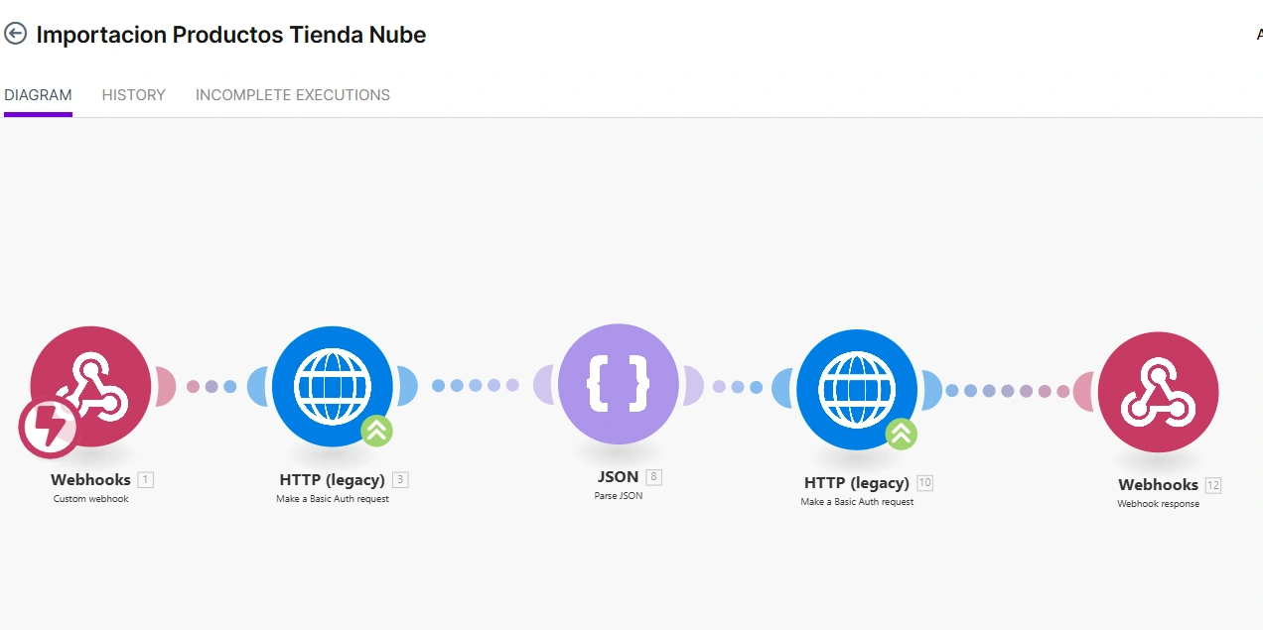This screenshot has height=630, width=1263.
Task: Click upgrade badge on first HTTP module
Action: pyautogui.click(x=376, y=431)
